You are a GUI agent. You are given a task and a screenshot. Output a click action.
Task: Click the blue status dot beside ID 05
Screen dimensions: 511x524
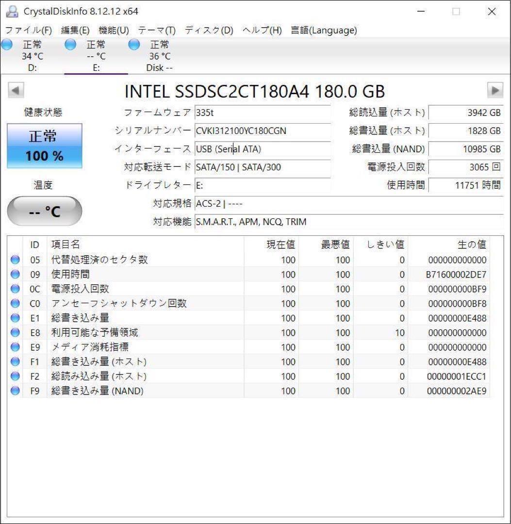(x=15, y=260)
